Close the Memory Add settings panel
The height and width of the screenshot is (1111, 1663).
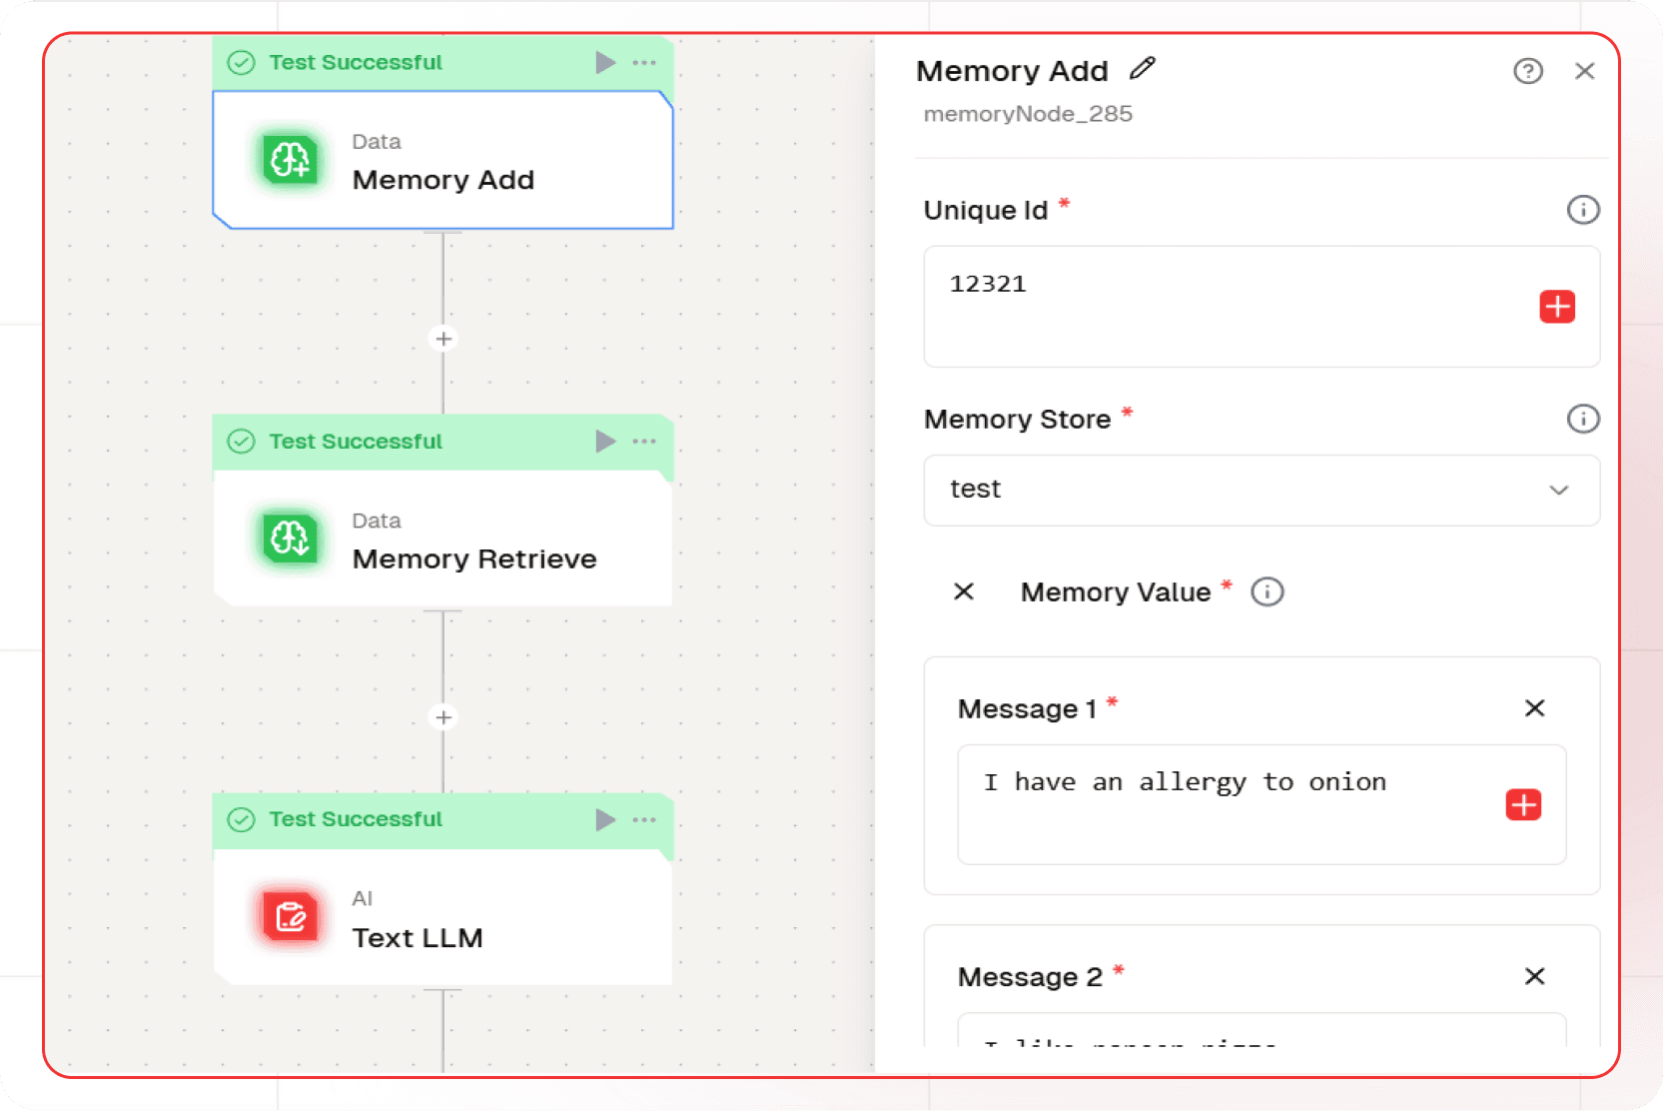pyautogui.click(x=1584, y=71)
